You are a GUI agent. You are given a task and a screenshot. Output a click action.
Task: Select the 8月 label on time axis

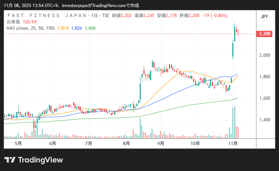(x=126, y=143)
